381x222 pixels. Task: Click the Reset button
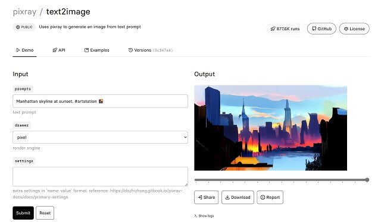coord(45,213)
